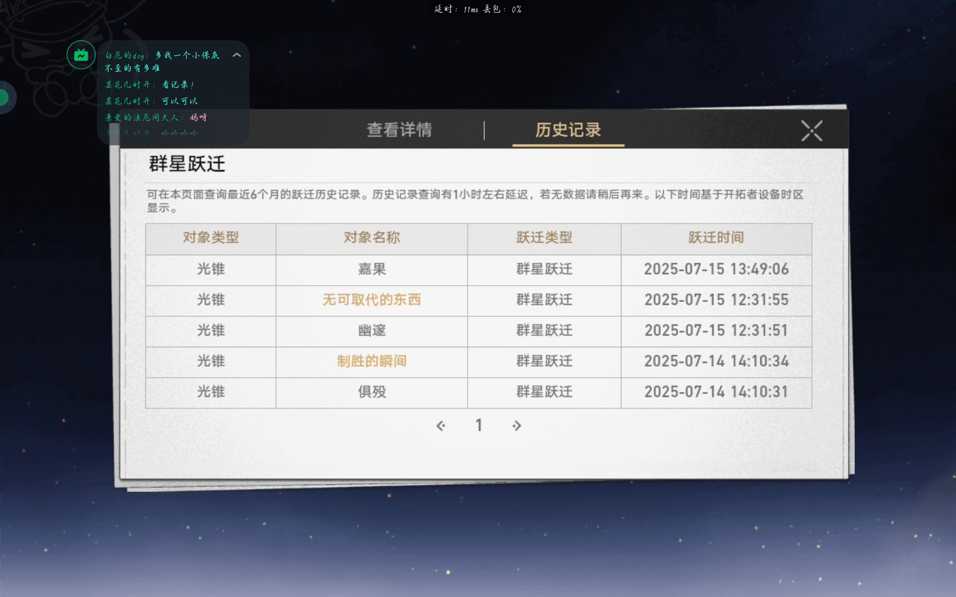Click 俱殁 entry in table
Screen dimensions: 956x597
click(x=371, y=392)
